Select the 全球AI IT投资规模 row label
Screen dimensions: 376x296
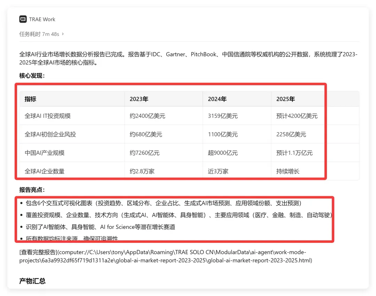click(47, 116)
